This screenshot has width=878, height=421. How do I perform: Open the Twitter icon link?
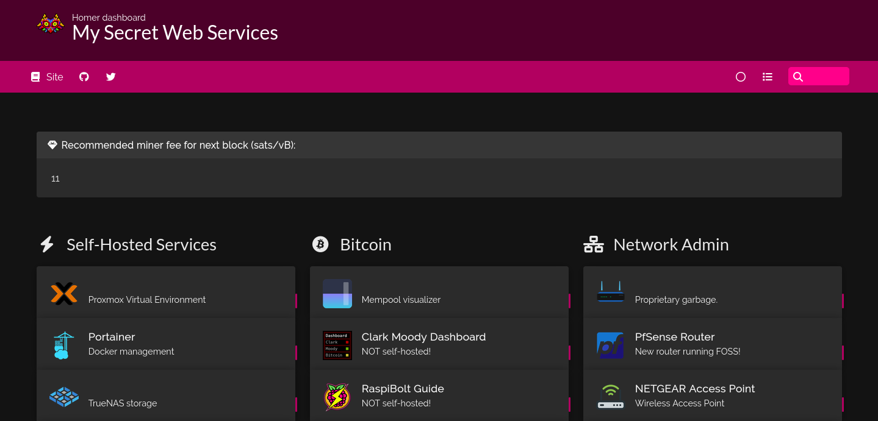coord(110,77)
